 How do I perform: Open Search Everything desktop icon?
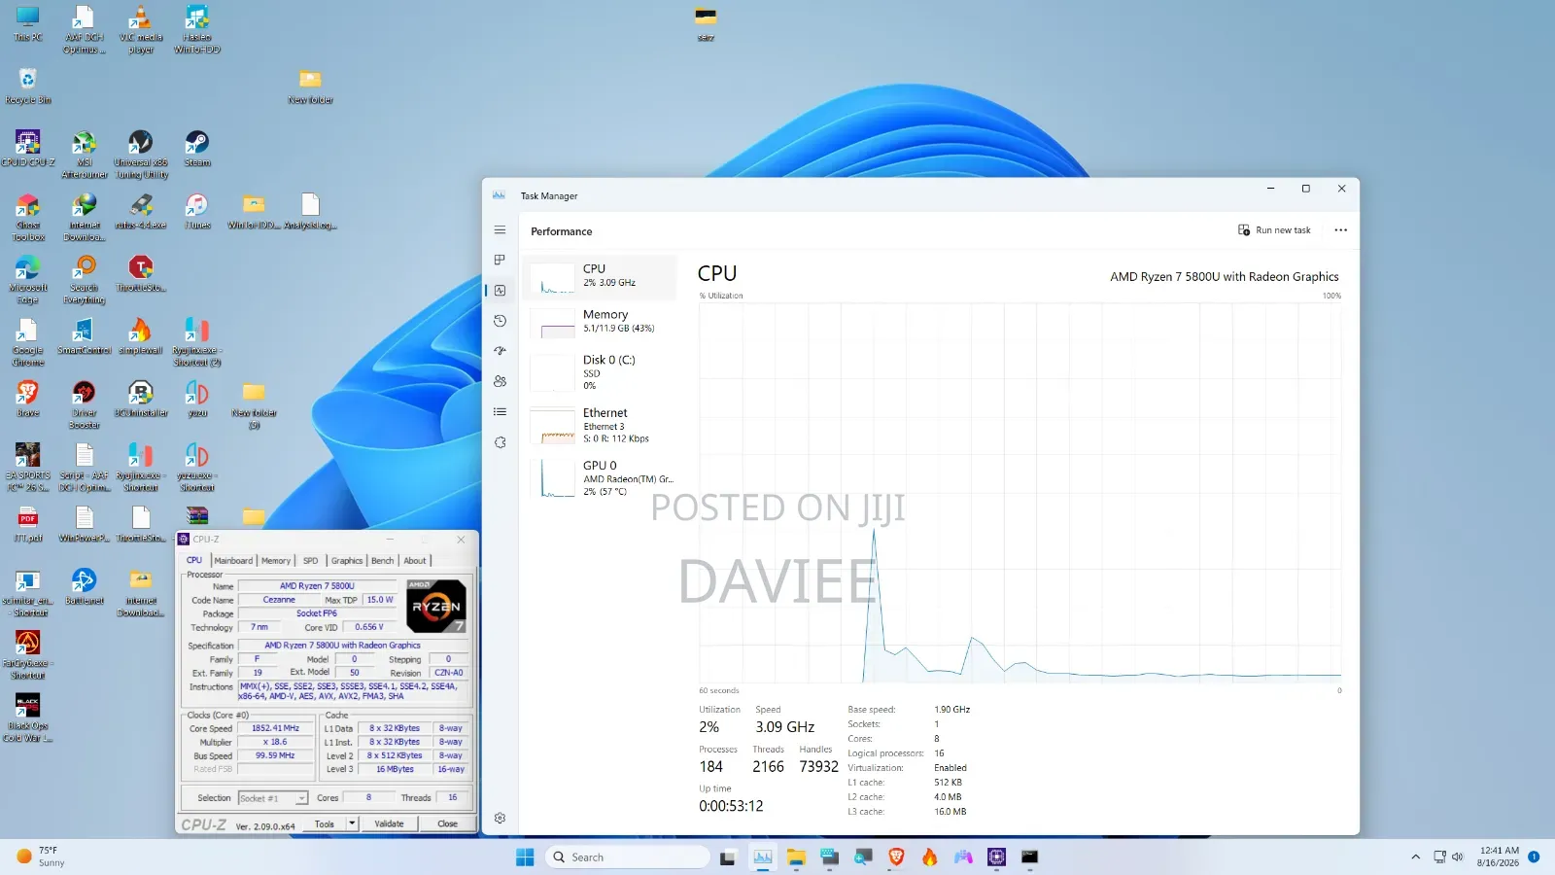pos(85,280)
